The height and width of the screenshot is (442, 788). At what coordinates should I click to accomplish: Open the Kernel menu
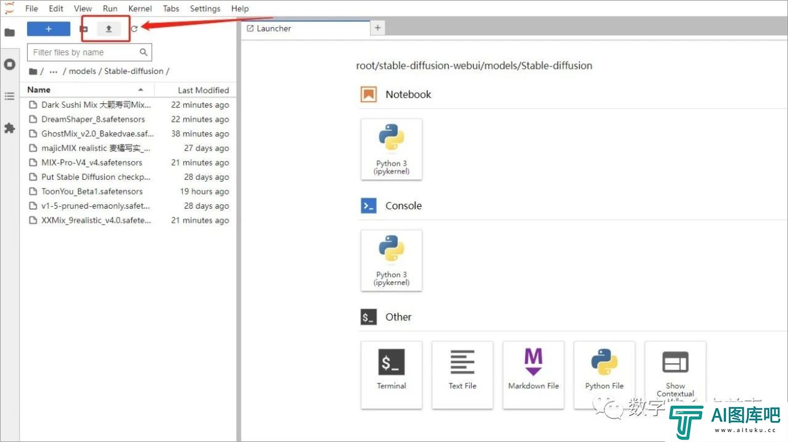140,9
